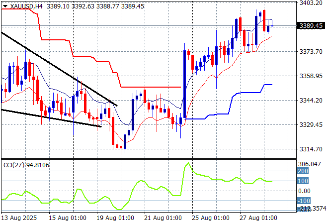Click the CCI -100 level label
The height and width of the screenshot is (224, 328).
click(x=304, y=201)
